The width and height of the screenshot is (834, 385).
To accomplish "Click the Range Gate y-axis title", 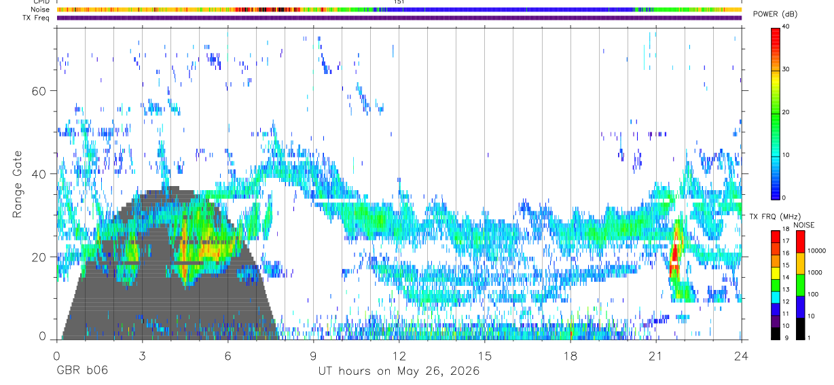I will pos(18,184).
